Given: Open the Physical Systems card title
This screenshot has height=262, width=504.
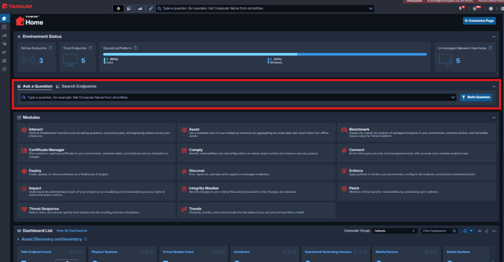Looking at the screenshot, I should pos(104,252).
